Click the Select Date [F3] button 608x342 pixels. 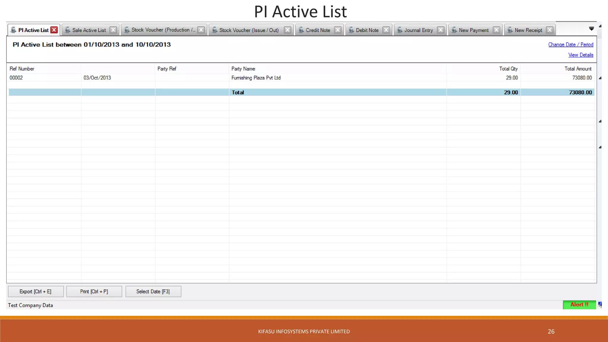pyautogui.click(x=153, y=292)
